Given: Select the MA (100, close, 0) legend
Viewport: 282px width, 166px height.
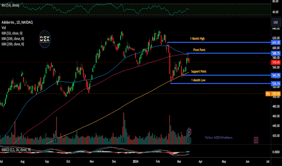Looking at the screenshot, I should [13, 39].
